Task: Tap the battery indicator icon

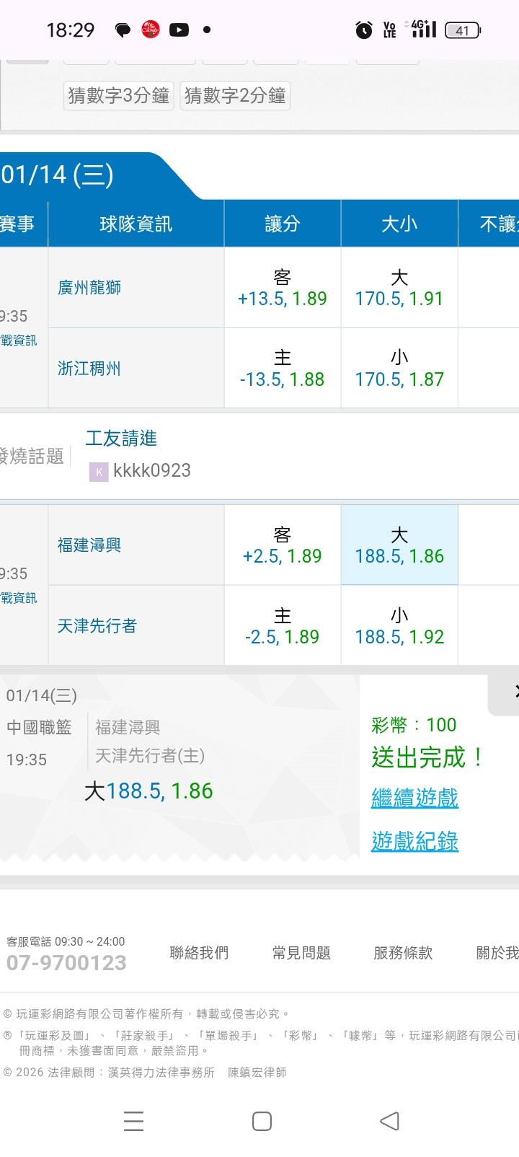Action: tap(463, 30)
